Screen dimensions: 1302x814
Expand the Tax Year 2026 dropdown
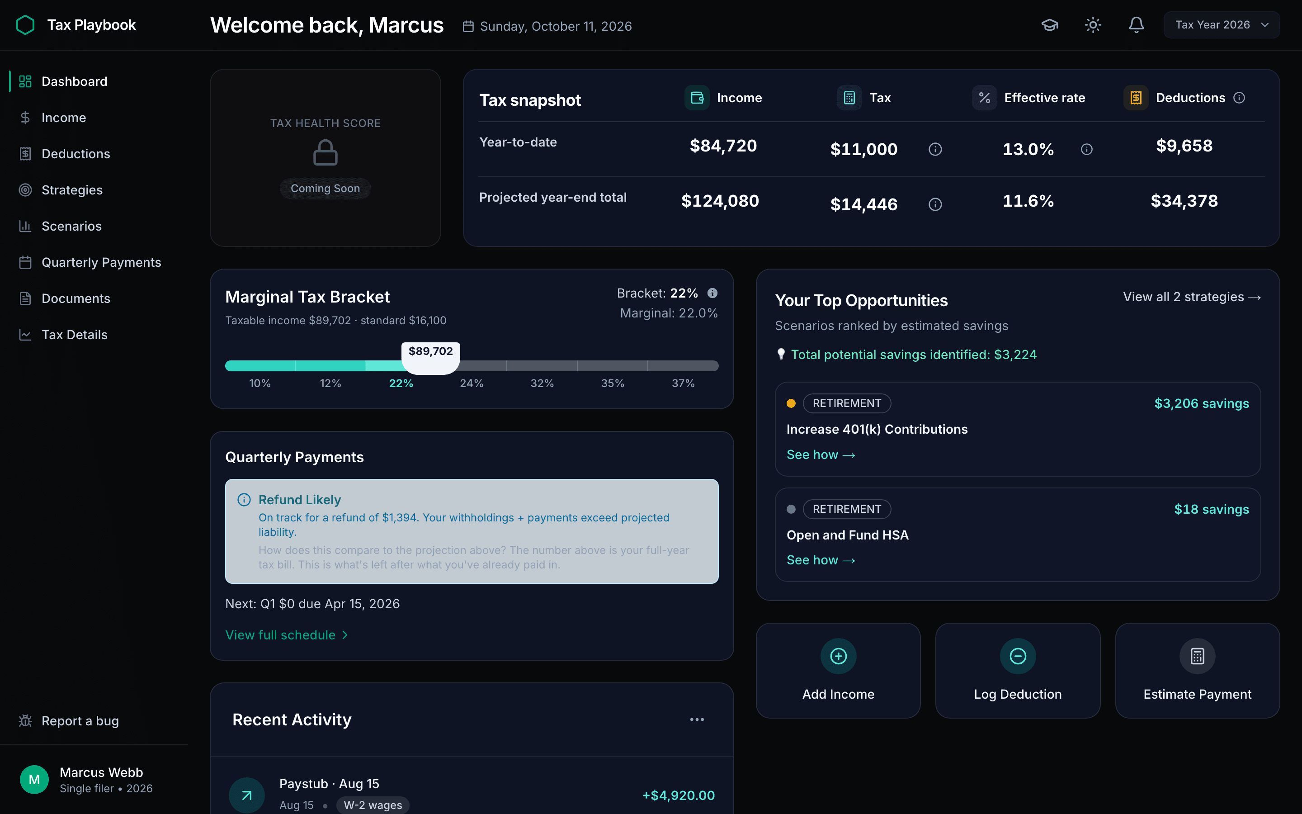(x=1221, y=25)
